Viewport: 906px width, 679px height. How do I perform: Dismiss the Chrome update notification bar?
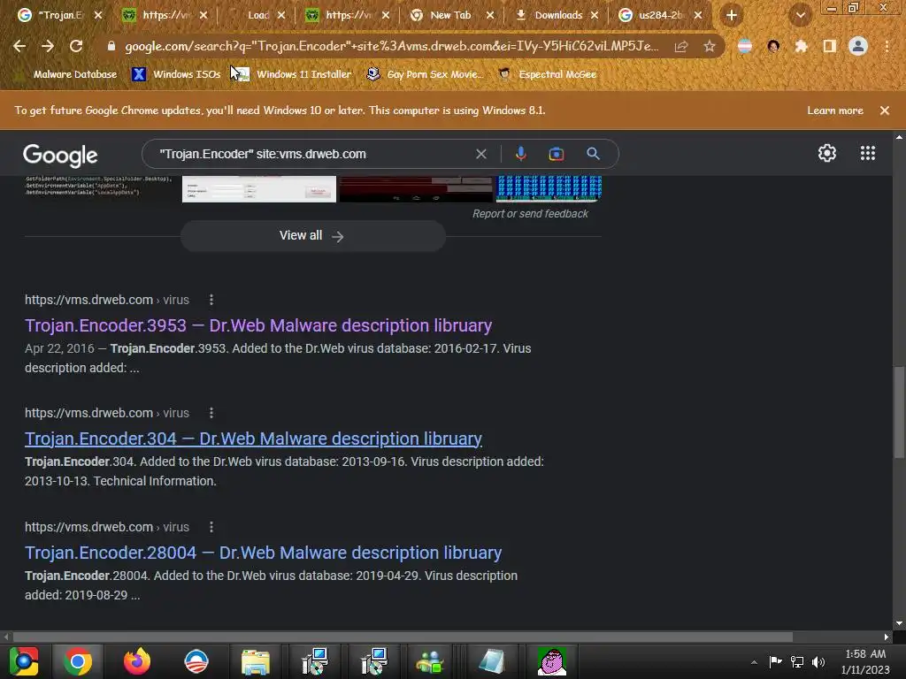pos(884,111)
